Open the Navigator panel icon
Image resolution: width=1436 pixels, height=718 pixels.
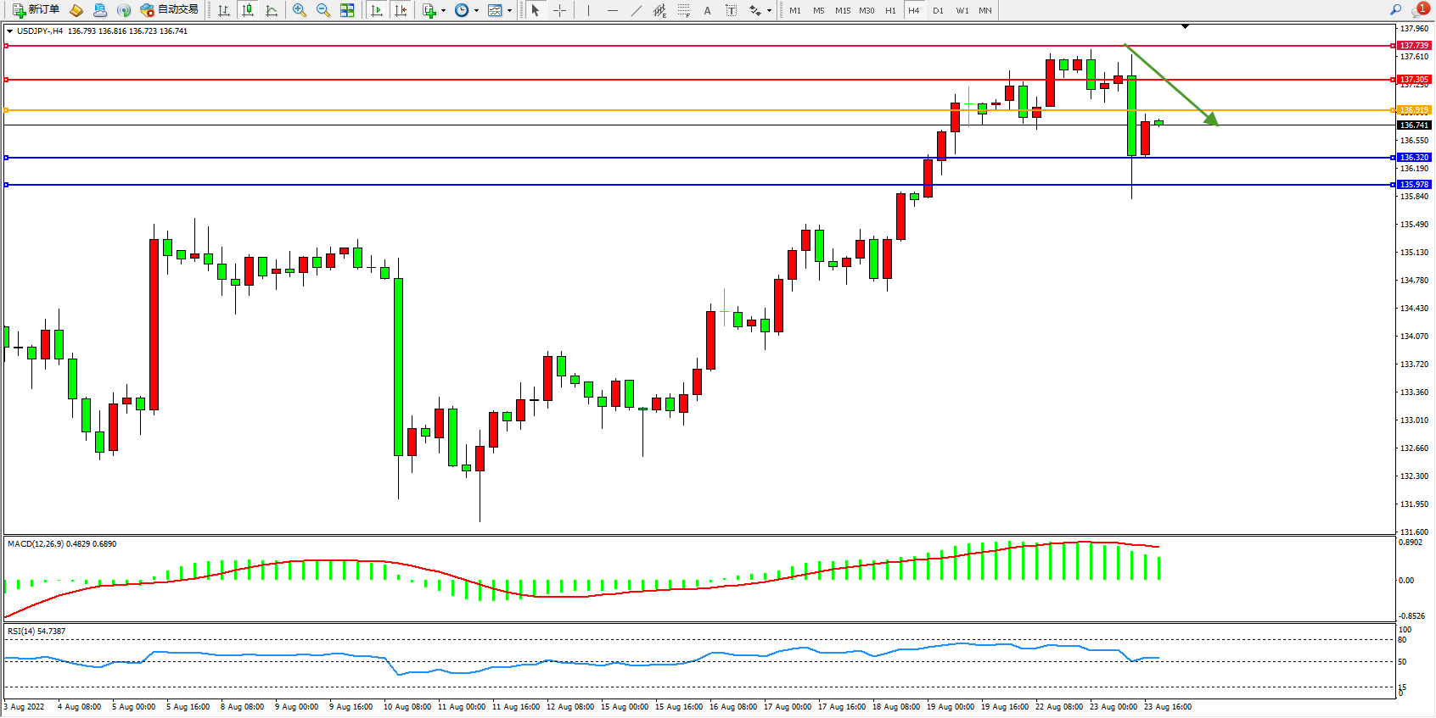[124, 10]
